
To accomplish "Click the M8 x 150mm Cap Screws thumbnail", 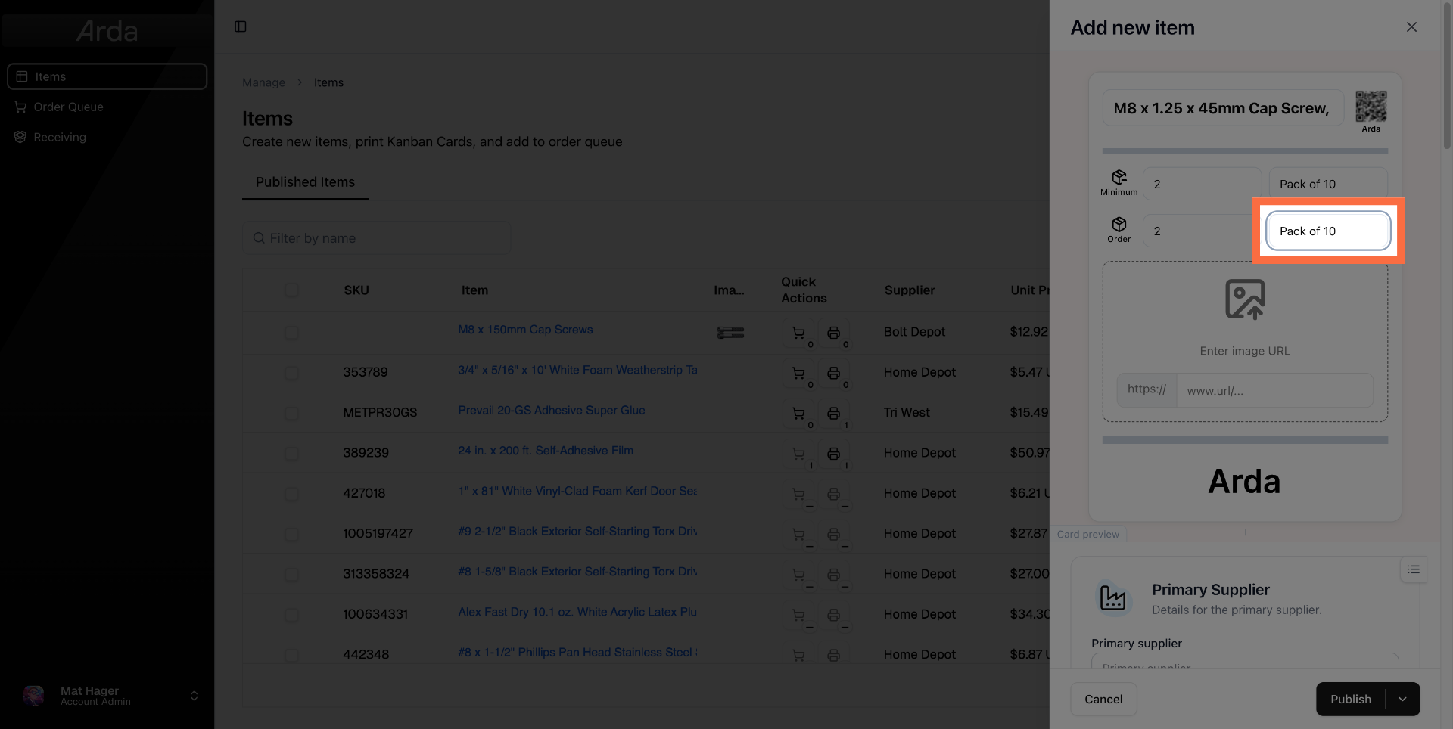I will click(730, 333).
